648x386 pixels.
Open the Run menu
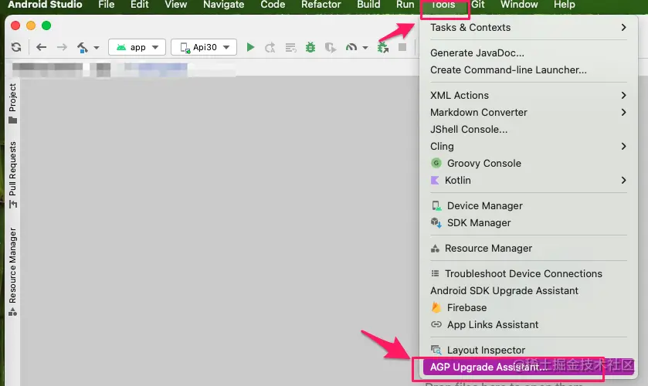[x=405, y=5]
